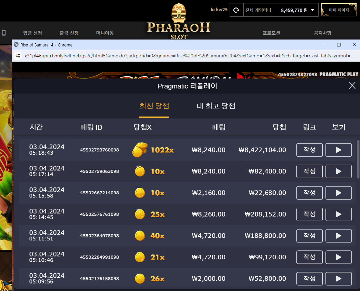This screenshot has height=291, width=360.
Task: Expand the total game money dropdown arrow
Action: pos(312,10)
